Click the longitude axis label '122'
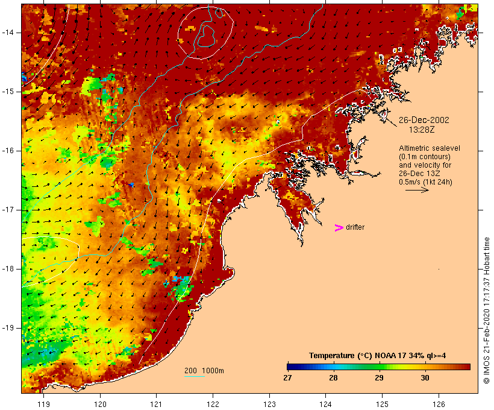494x410 pixels. [213, 404]
